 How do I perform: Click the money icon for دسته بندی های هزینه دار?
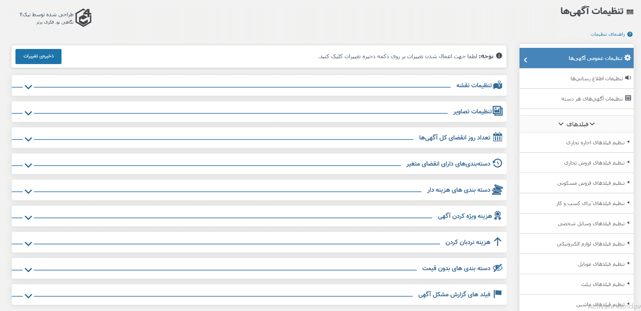tap(498, 190)
